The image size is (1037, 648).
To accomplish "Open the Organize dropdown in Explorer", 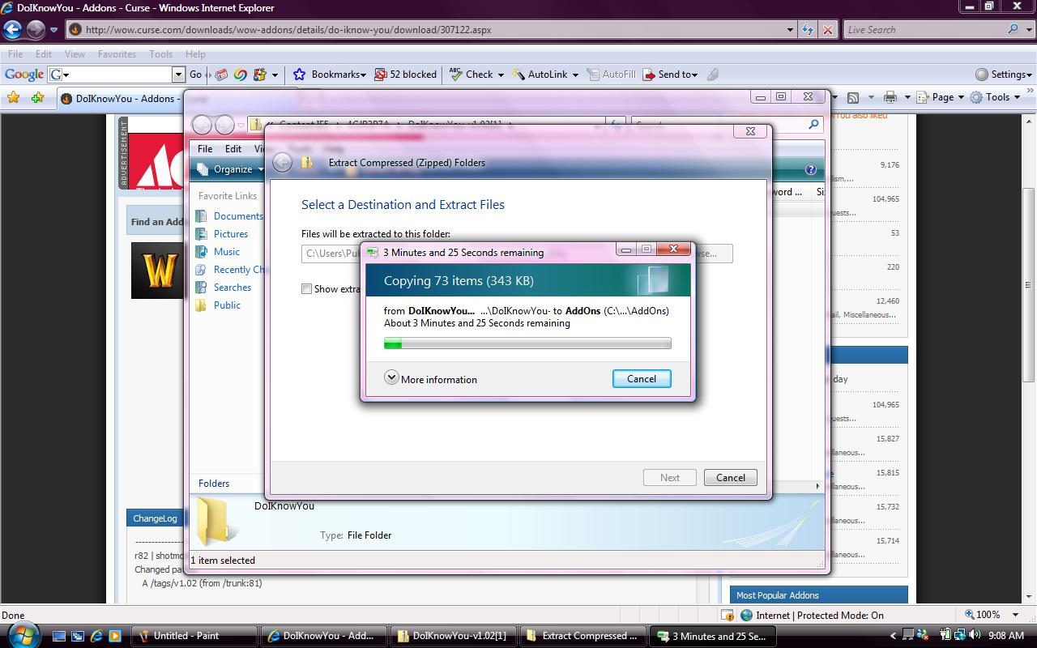I will [232, 169].
